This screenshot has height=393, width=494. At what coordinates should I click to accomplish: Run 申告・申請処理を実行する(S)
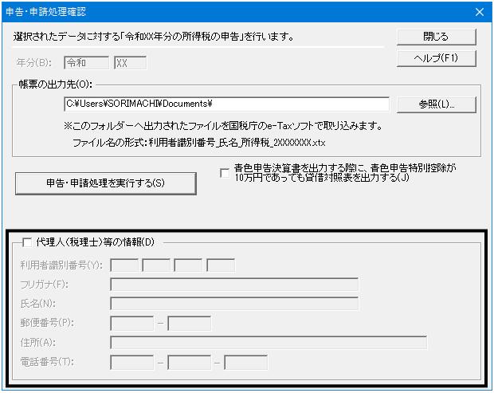tap(106, 183)
